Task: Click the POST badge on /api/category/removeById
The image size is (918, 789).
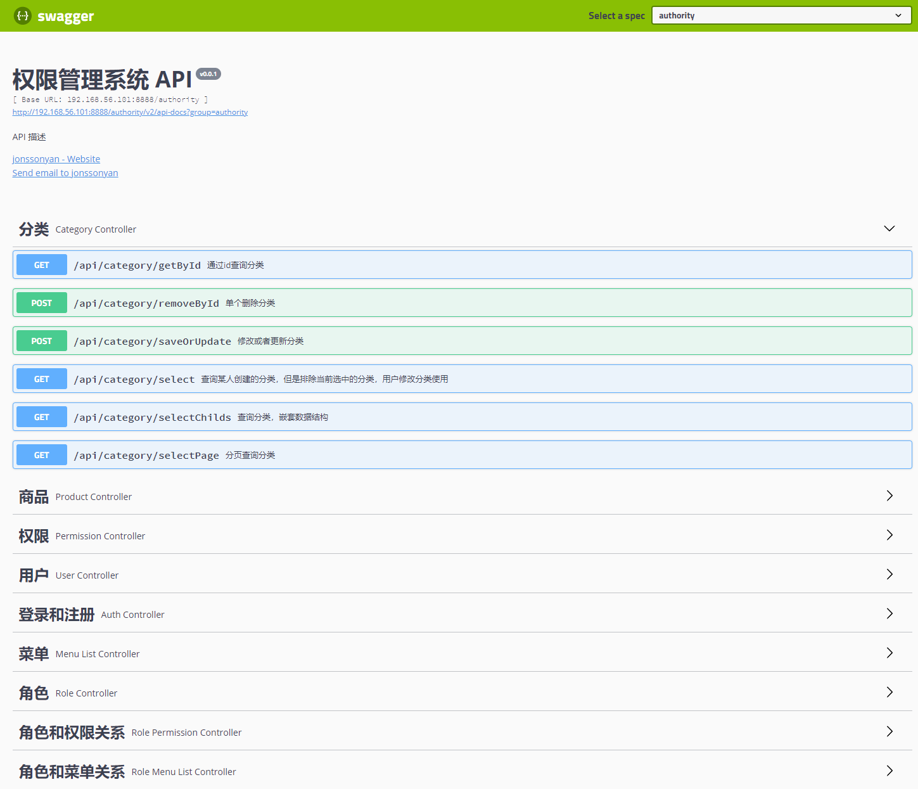Action: tap(41, 302)
